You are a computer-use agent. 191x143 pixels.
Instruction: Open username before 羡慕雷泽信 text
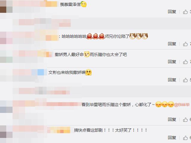pos(35,4)
